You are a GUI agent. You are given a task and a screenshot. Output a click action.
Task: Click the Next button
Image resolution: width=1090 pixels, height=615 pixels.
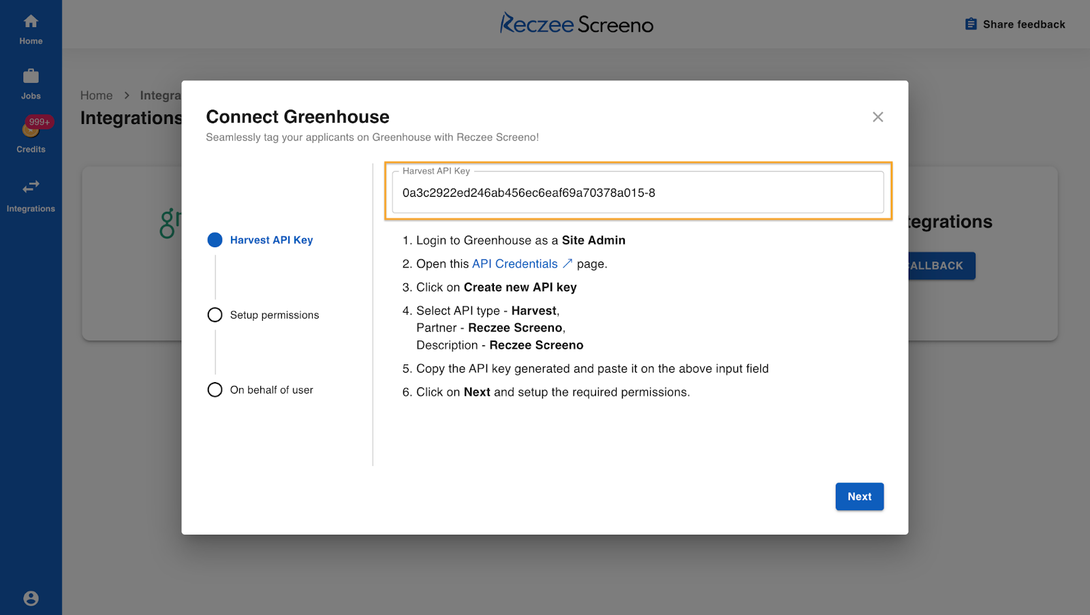point(859,496)
